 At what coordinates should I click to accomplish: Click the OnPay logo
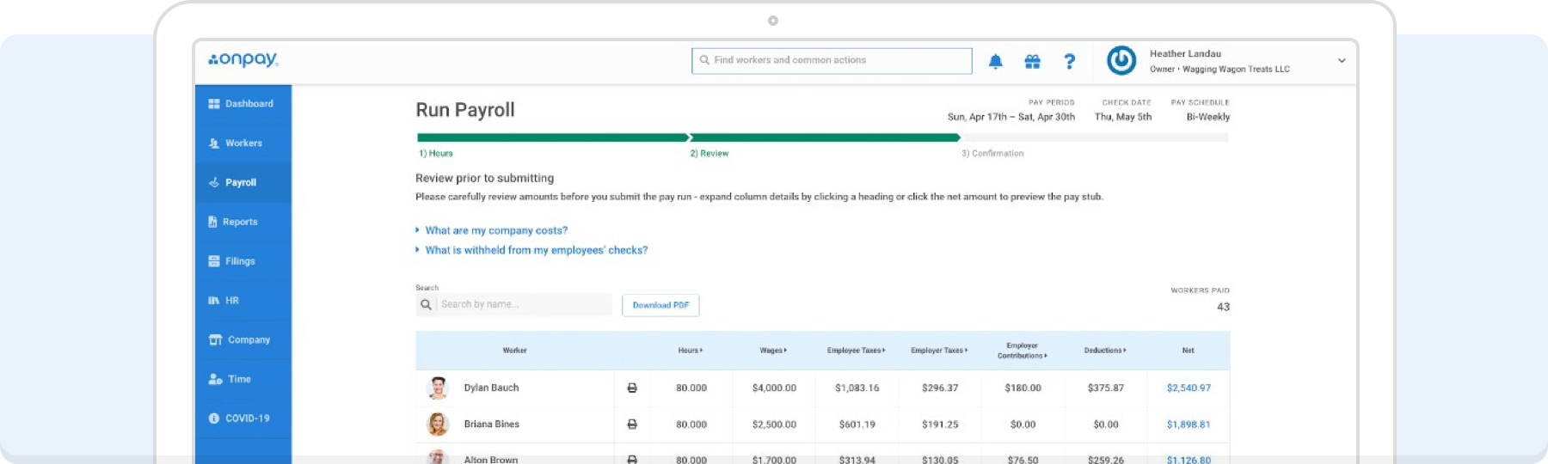click(243, 59)
